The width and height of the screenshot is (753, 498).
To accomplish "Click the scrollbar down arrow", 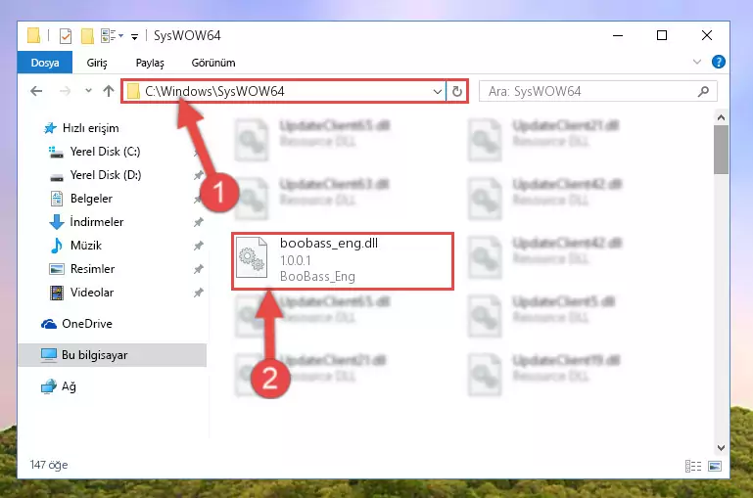I will (x=721, y=448).
